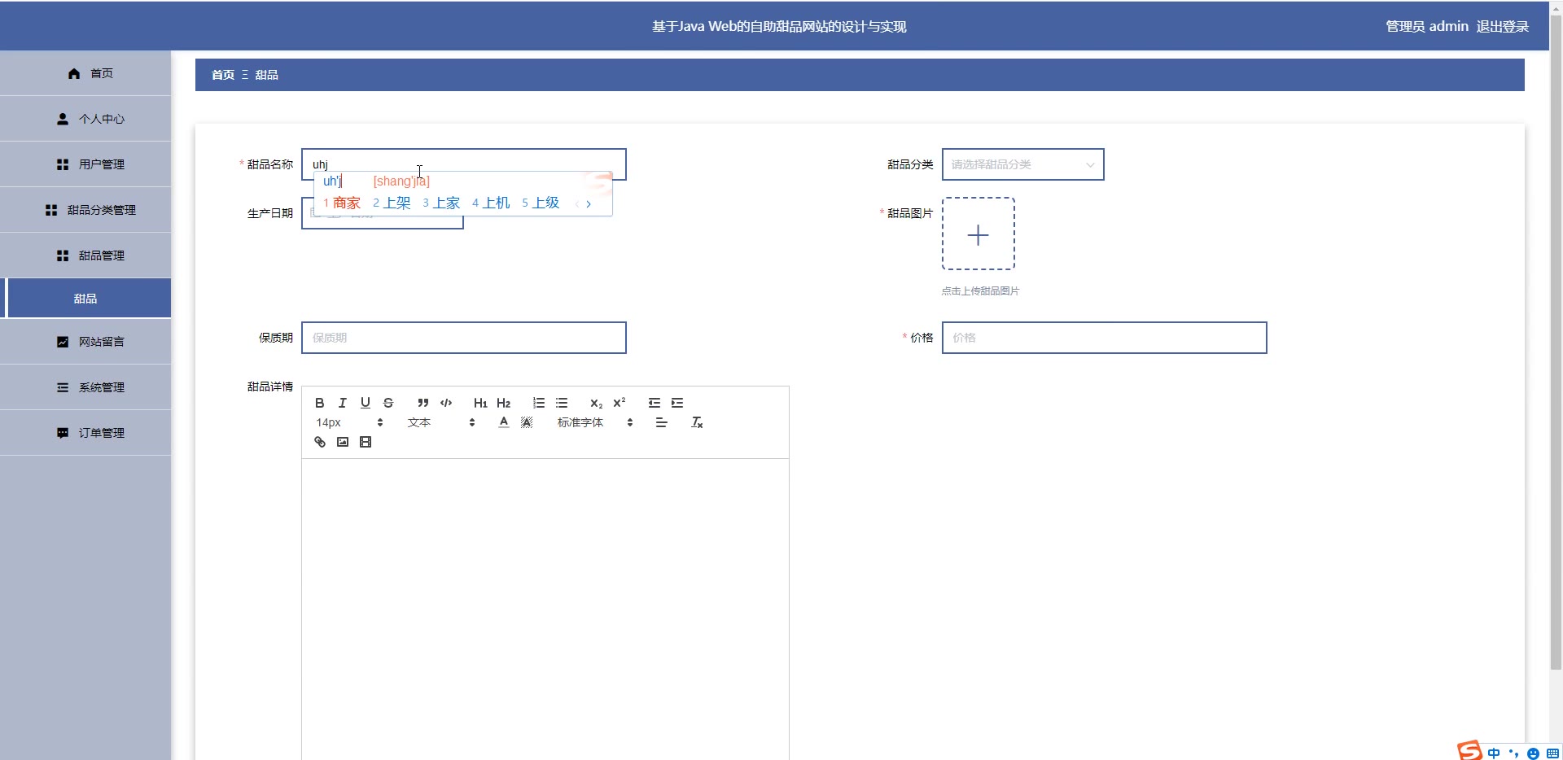
Task: Expand 用户管理 in the sidebar
Action: click(x=85, y=164)
